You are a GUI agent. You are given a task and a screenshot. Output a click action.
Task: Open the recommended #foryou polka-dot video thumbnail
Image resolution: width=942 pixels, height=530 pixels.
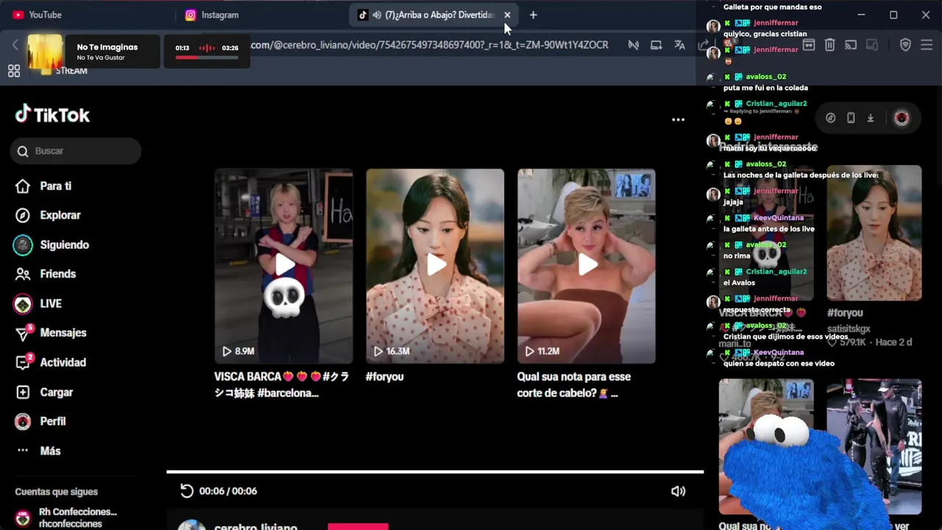coord(874,233)
